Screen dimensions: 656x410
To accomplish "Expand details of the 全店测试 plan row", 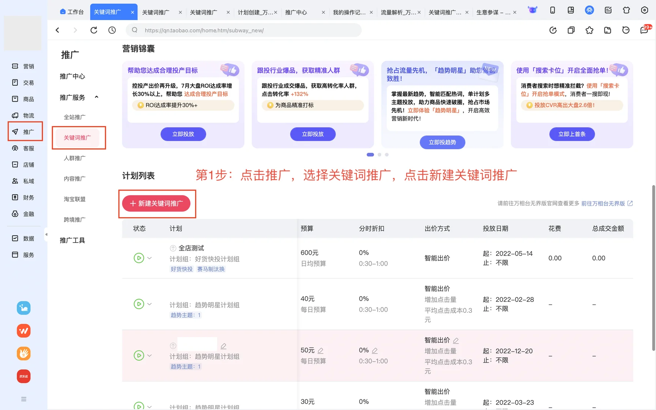I will (149, 258).
